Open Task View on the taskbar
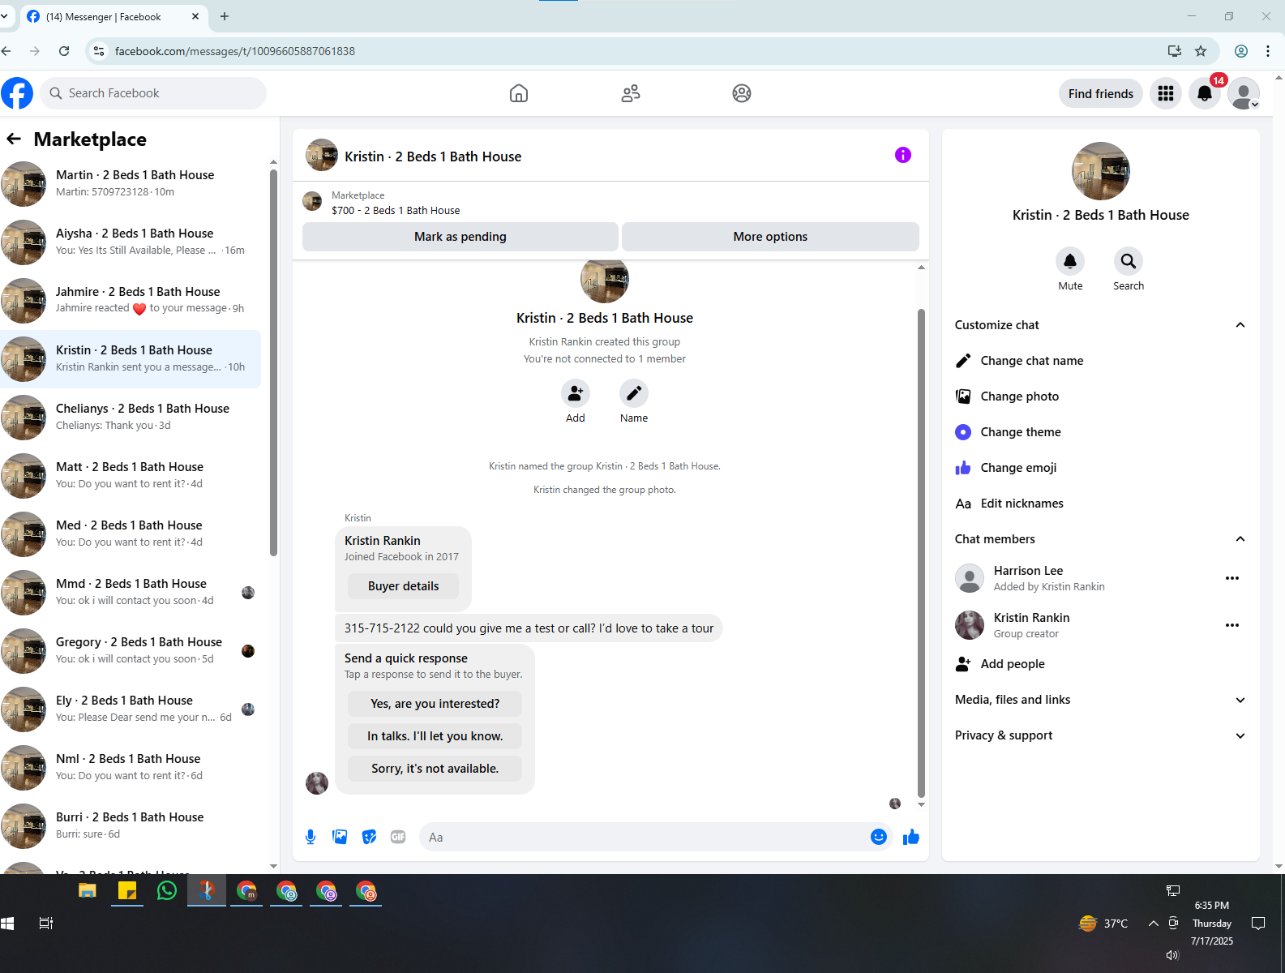The image size is (1285, 973). tap(46, 923)
